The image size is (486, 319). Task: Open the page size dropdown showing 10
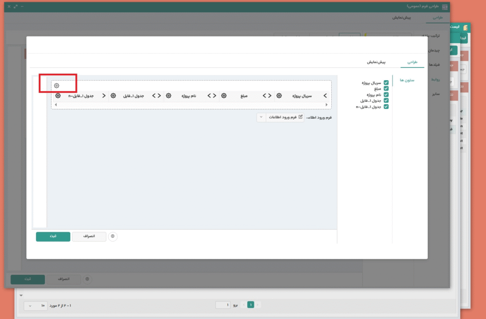[x=36, y=306]
